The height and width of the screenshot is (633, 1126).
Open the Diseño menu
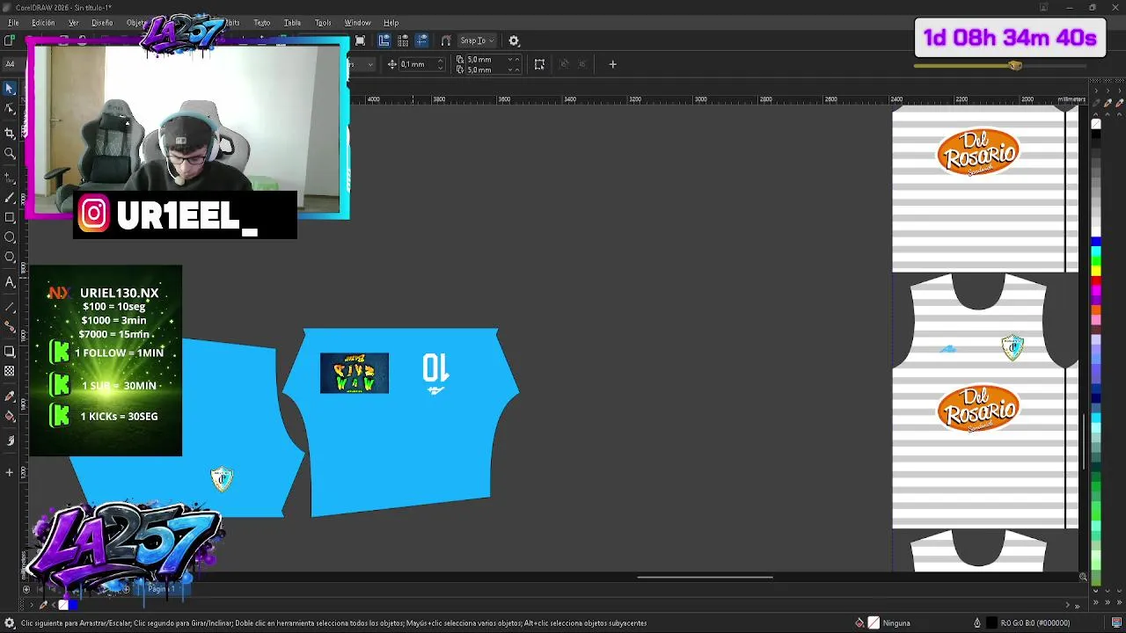(102, 23)
